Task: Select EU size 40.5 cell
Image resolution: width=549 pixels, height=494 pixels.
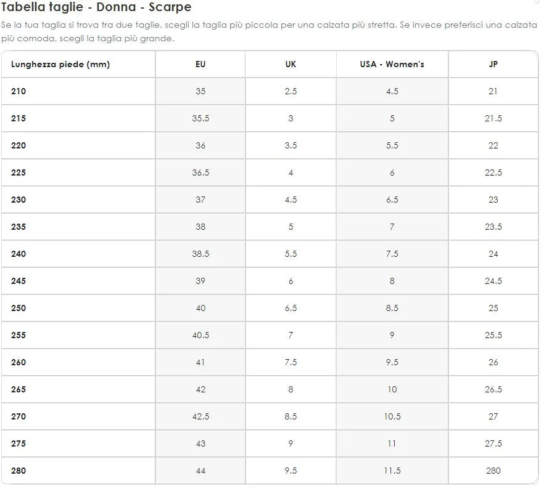Action: pos(200,335)
